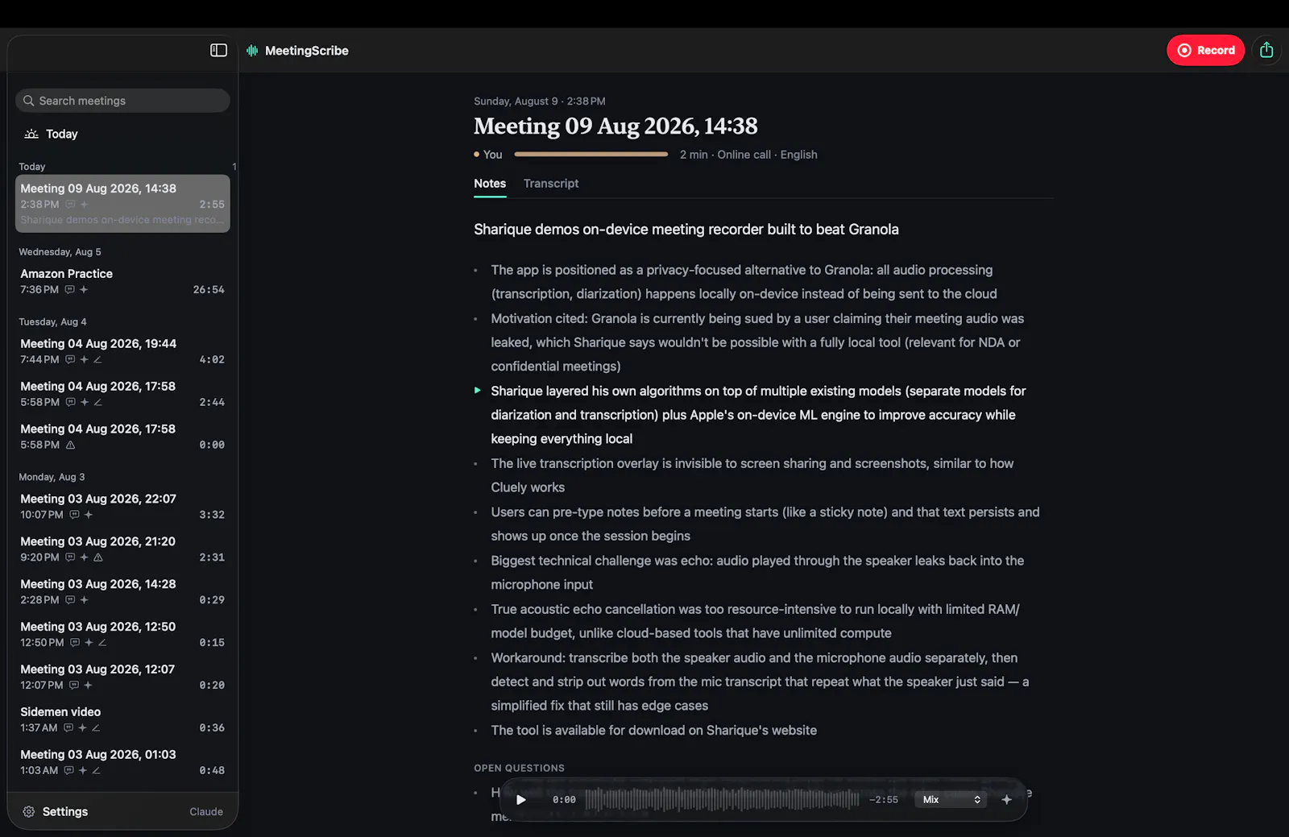
Task: Open Meeting 03 Aug 2026, 22:07
Action: [122, 506]
